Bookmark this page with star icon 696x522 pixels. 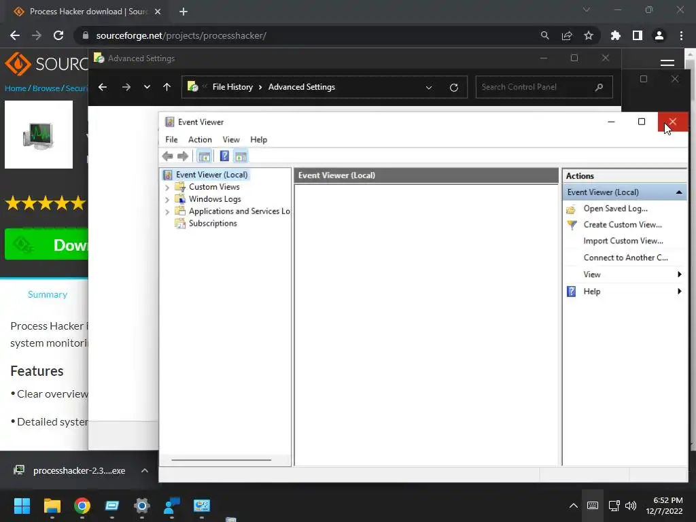click(x=589, y=35)
